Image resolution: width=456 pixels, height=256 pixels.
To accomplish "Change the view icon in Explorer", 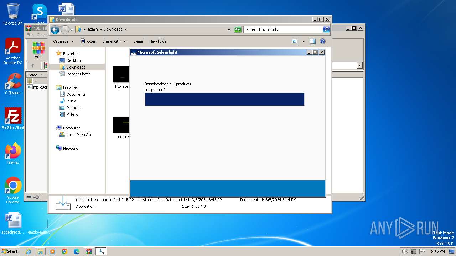I will click(295, 41).
